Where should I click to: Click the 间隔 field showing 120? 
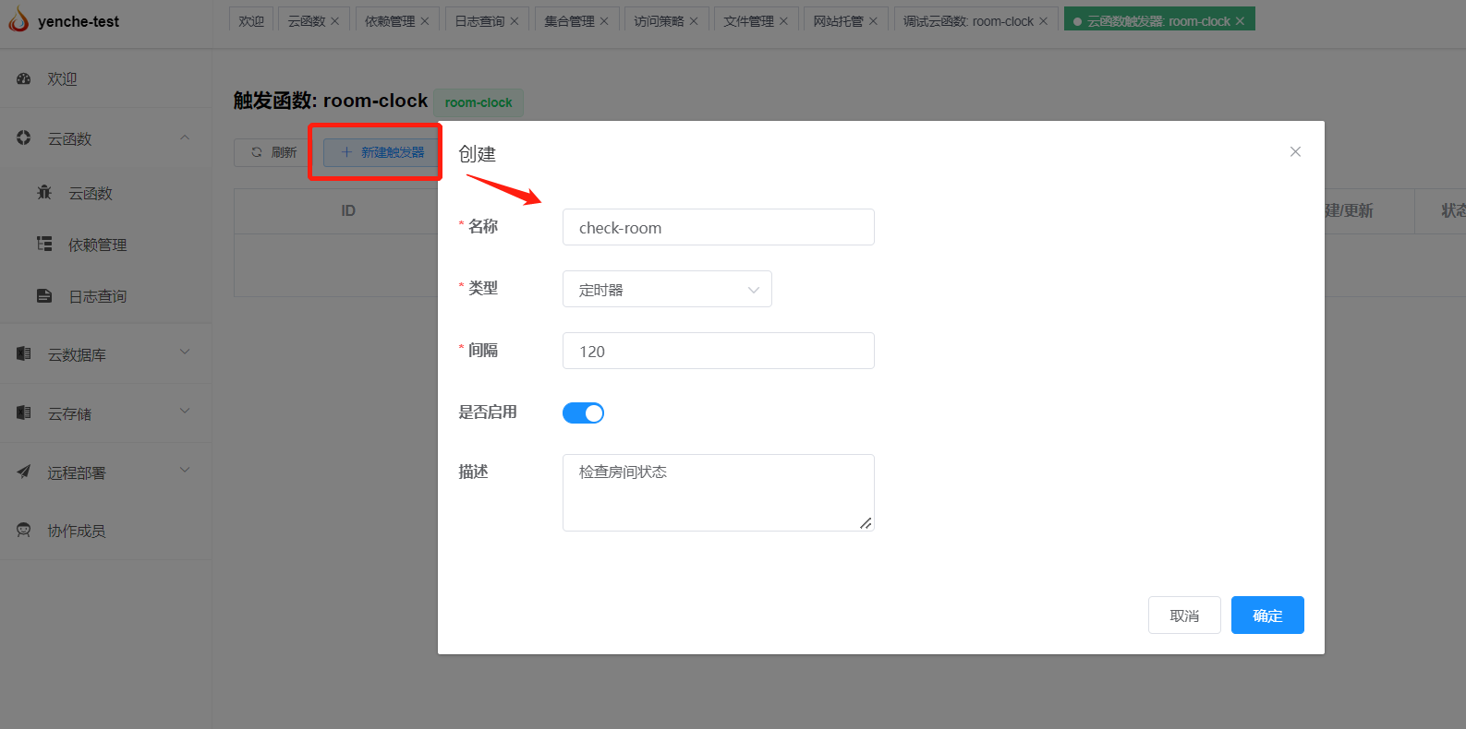(718, 351)
